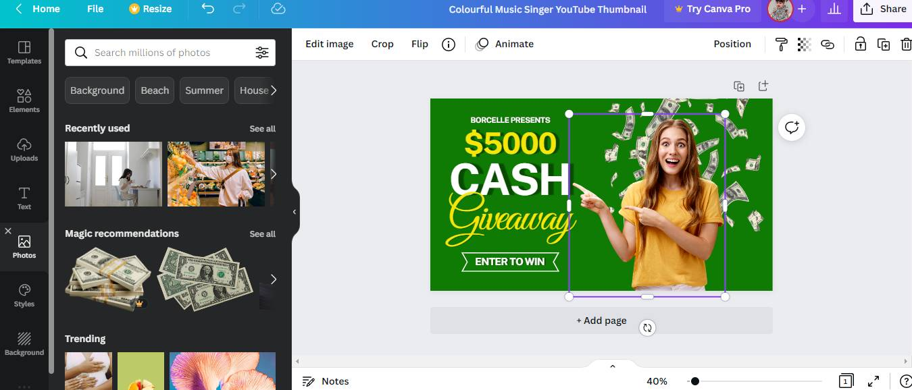Open search filters icon
Screen dimensions: 912x390
[262, 53]
